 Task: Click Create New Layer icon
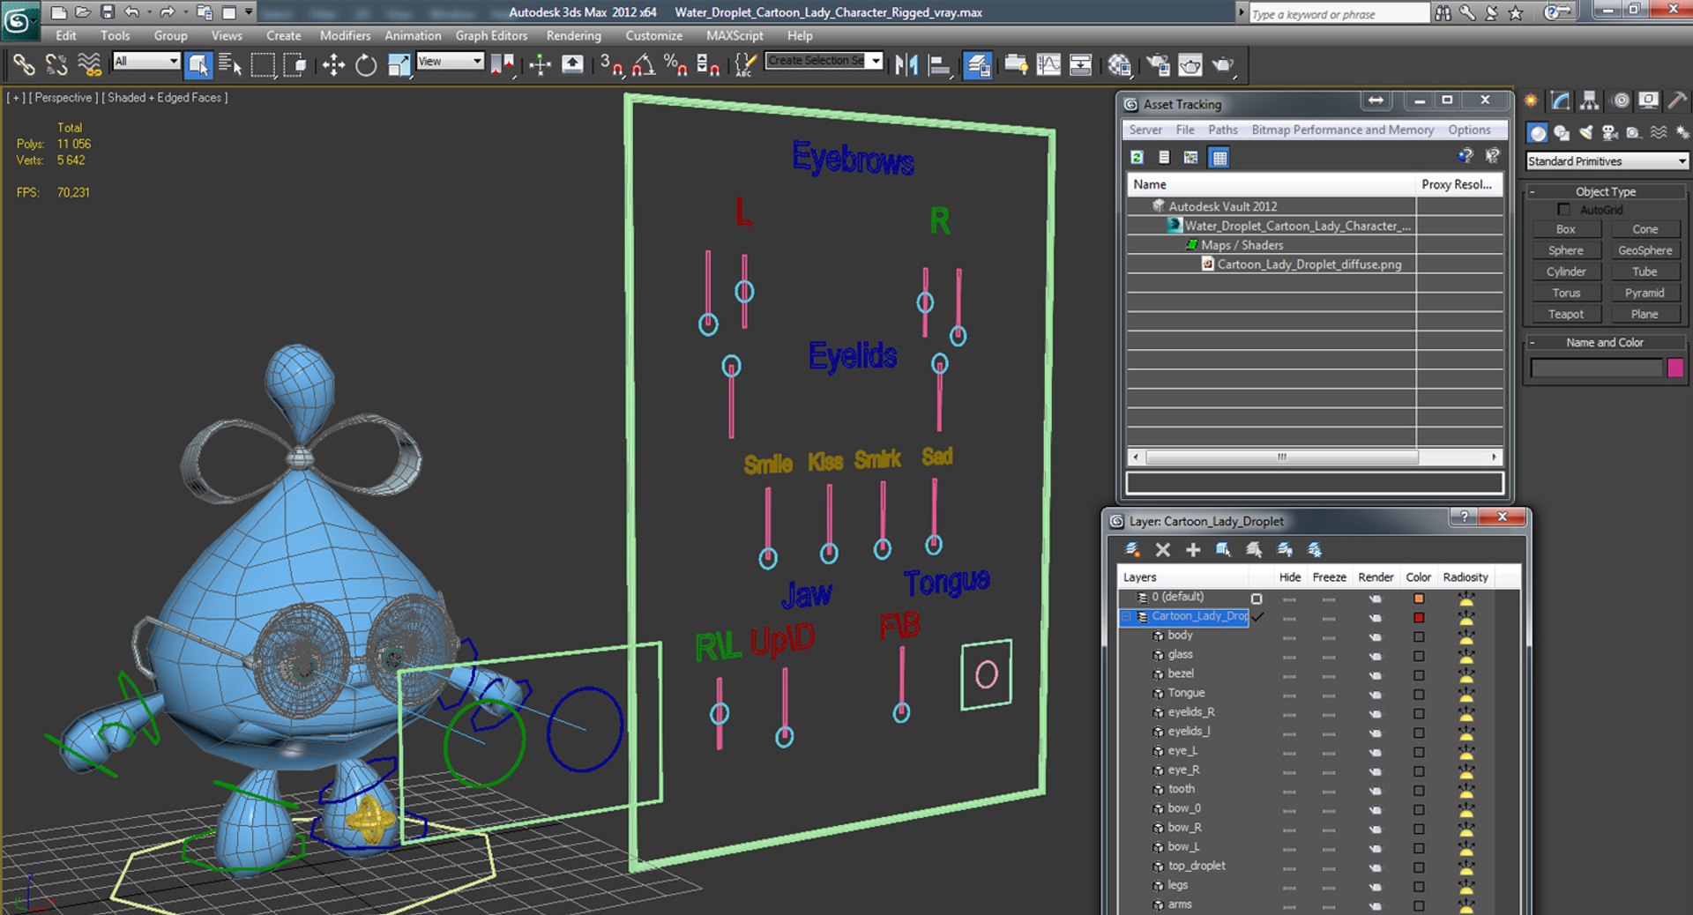(1132, 550)
